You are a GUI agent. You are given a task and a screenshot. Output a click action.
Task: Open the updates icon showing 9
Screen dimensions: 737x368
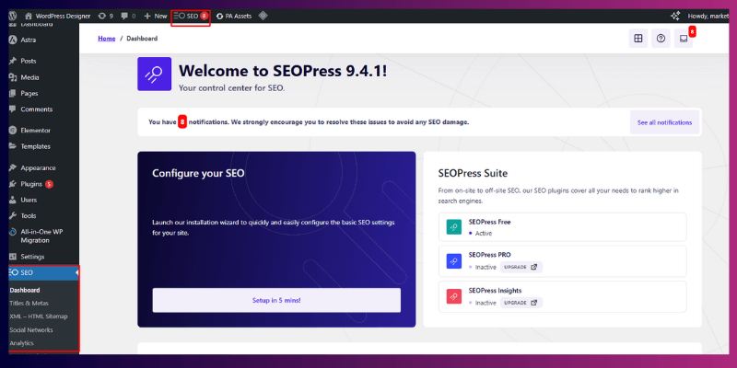point(106,16)
